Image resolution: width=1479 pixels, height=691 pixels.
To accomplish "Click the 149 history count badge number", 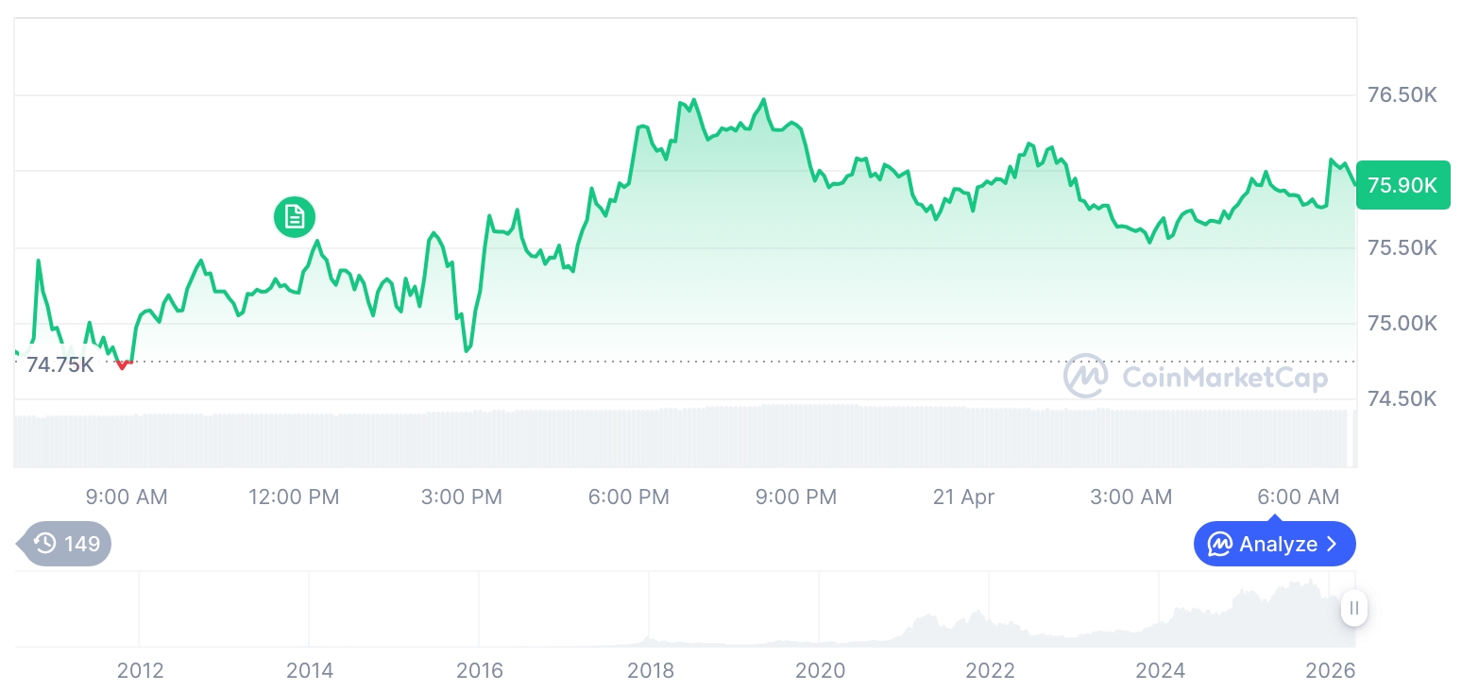I will [82, 544].
